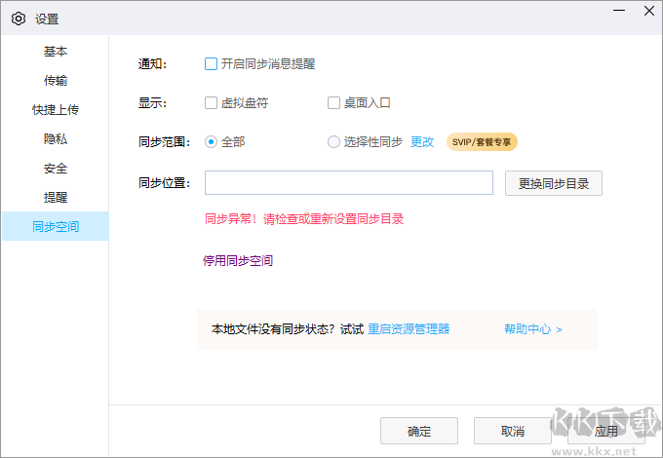
Task: Click the 同步位置 path input field
Action: (349, 183)
